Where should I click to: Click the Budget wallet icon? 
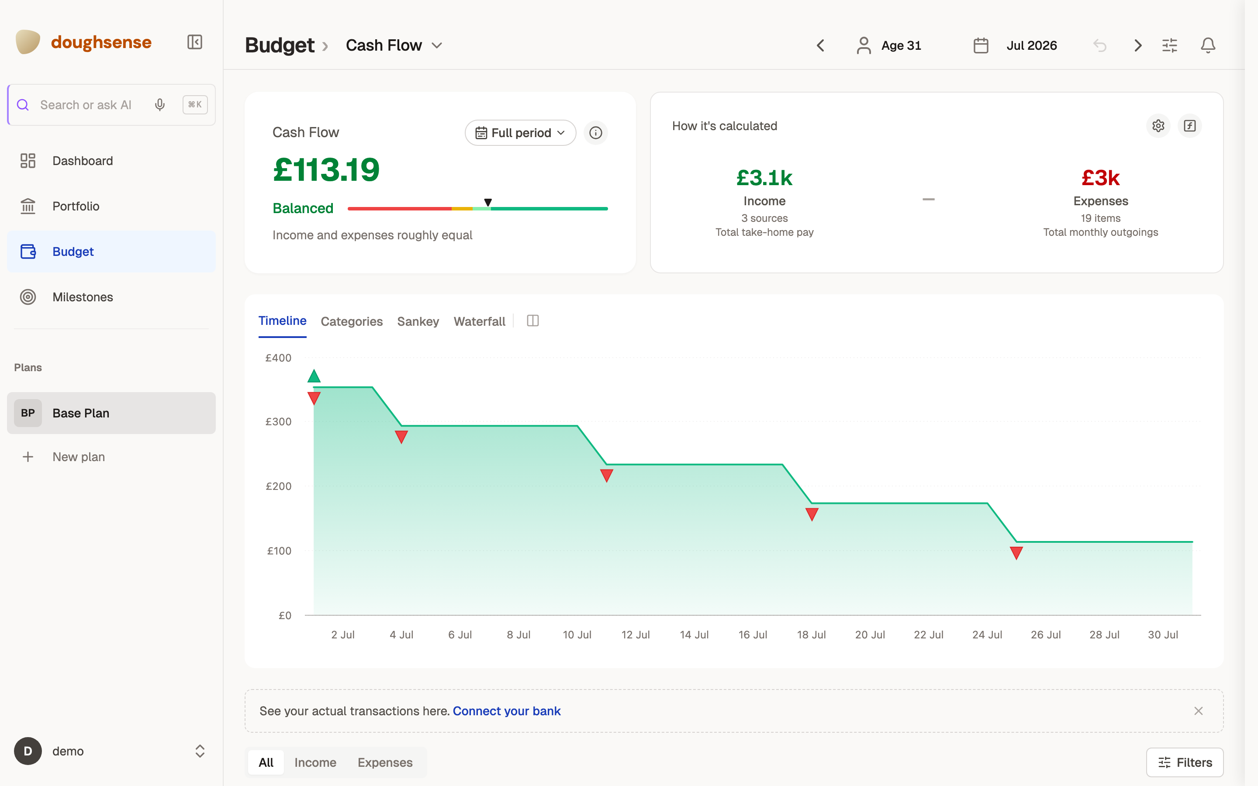click(x=28, y=252)
